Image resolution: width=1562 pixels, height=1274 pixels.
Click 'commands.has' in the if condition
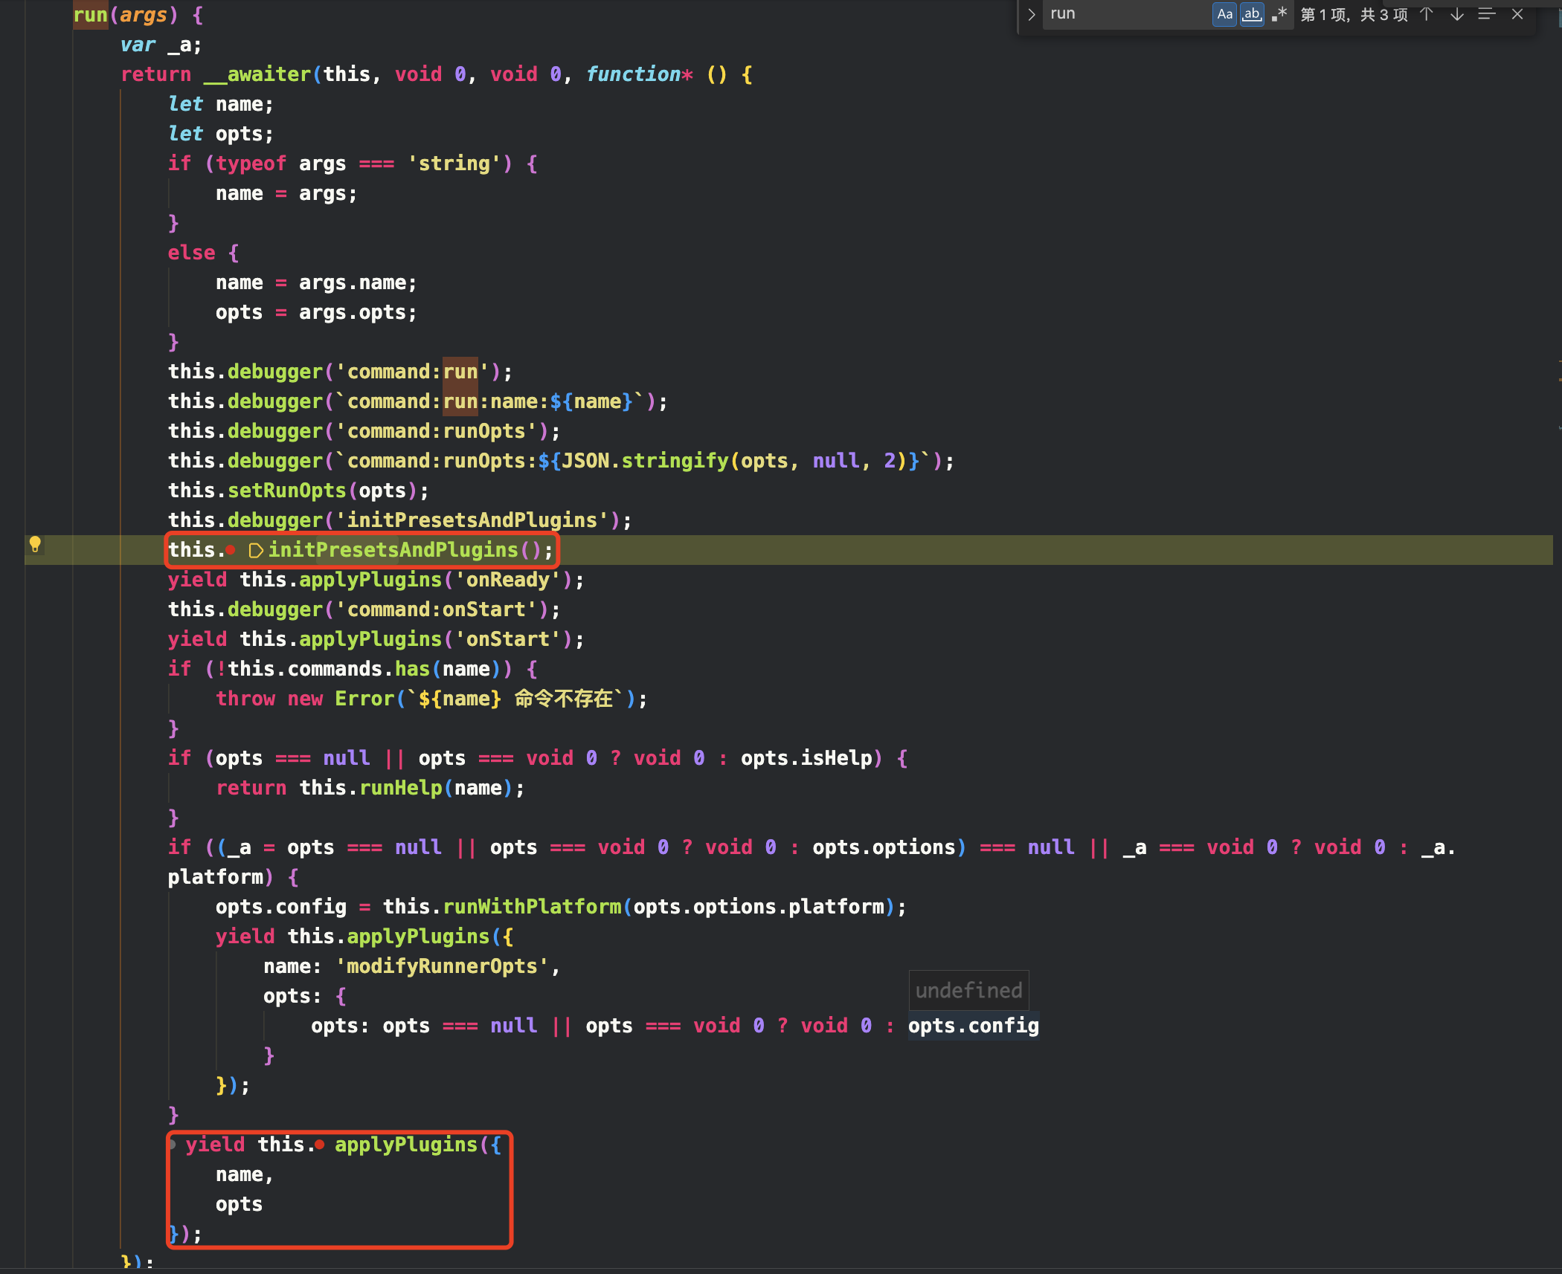[x=359, y=669]
